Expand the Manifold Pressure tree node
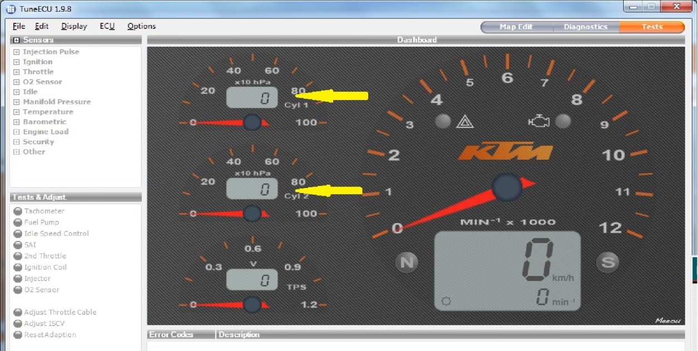 point(17,102)
